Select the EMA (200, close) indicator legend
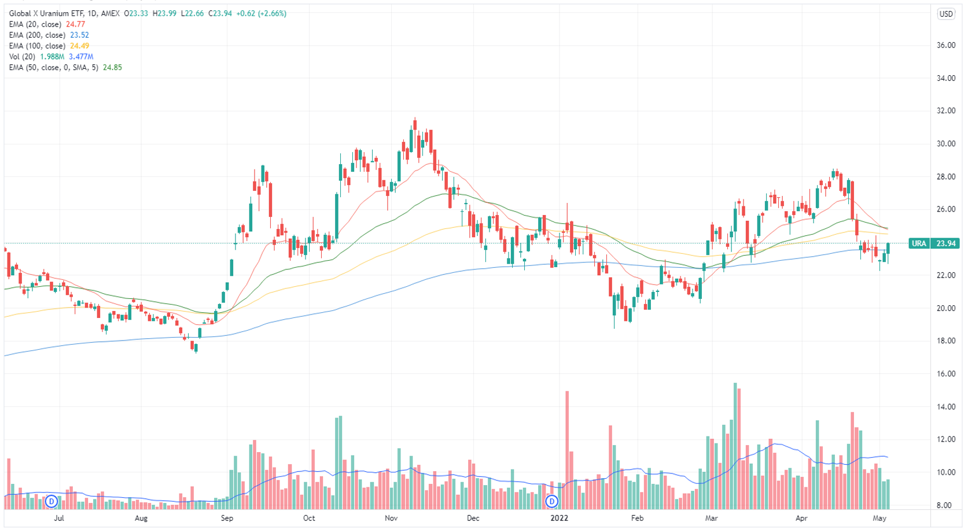This screenshot has height=529, width=968. click(37, 35)
